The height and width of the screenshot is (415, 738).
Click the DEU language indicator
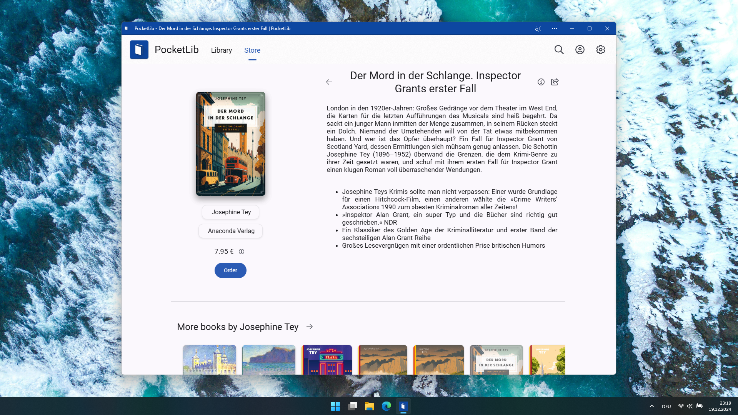pyautogui.click(x=666, y=407)
